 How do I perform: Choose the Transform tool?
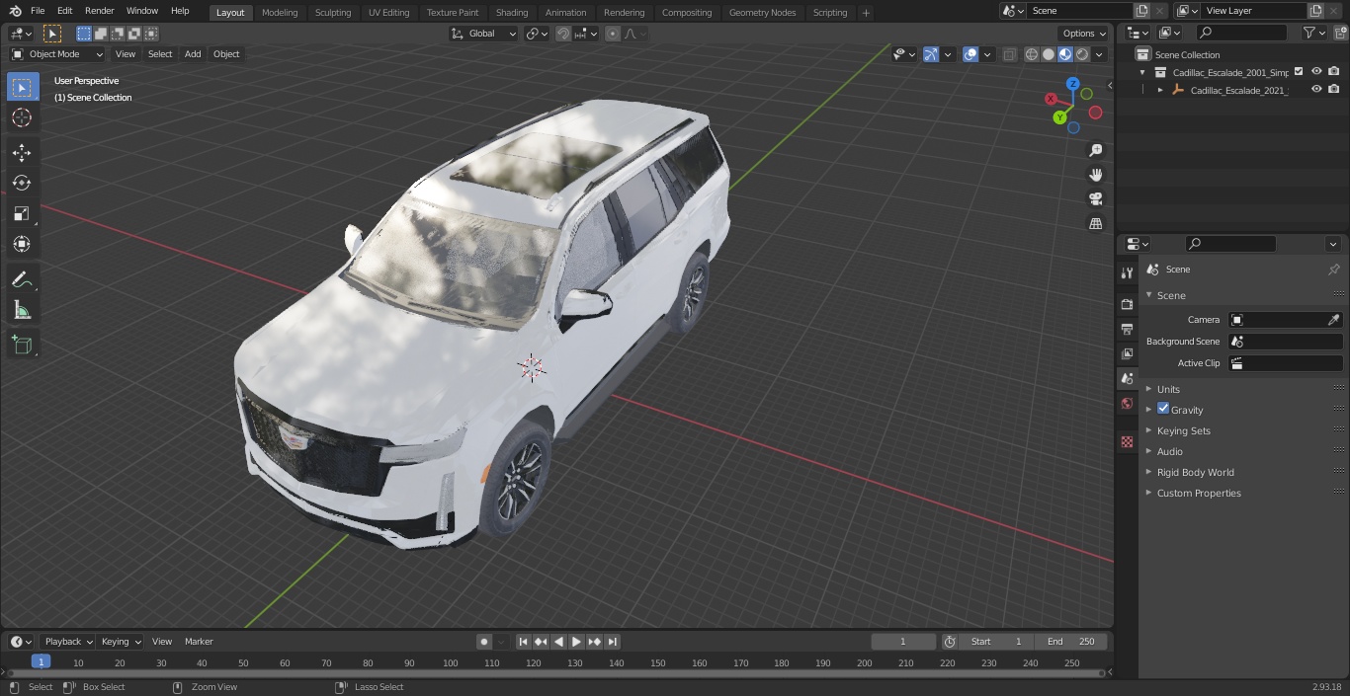22,244
